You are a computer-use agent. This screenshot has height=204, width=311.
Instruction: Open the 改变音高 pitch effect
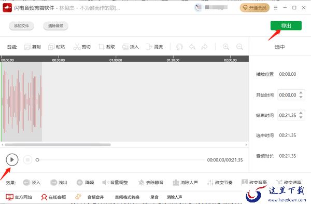pyautogui.click(x=254, y=182)
